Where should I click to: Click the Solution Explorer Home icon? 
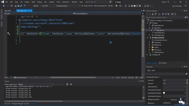coord(153,14)
